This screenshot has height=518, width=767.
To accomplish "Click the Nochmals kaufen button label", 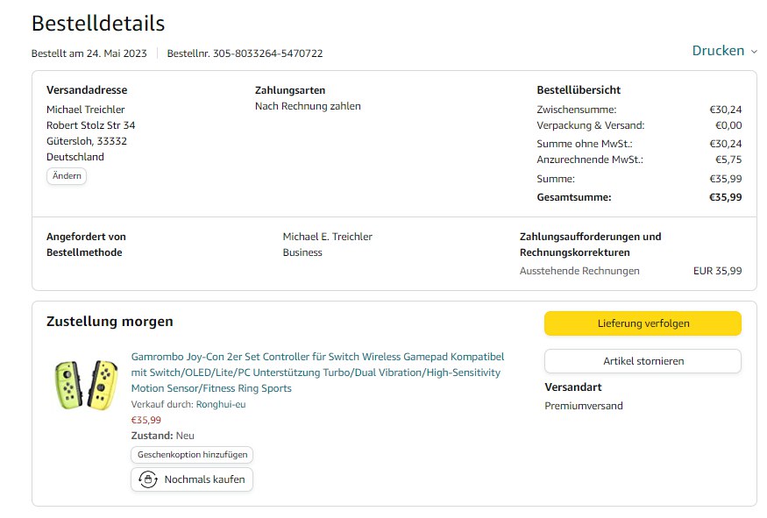I will 205,479.
